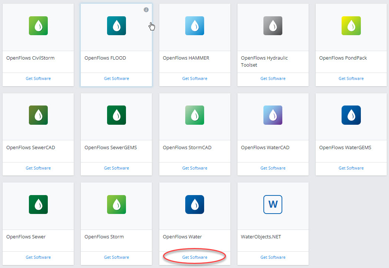Open the OpenFlows Hydraulic Toolset icon
Image resolution: width=389 pixels, height=268 pixels.
tap(273, 26)
